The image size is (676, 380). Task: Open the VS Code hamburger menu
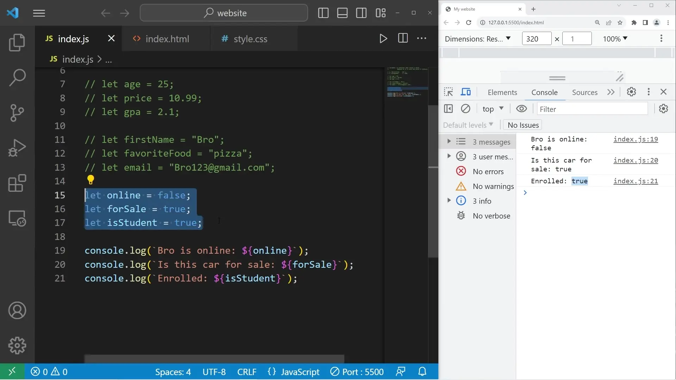pos(39,13)
